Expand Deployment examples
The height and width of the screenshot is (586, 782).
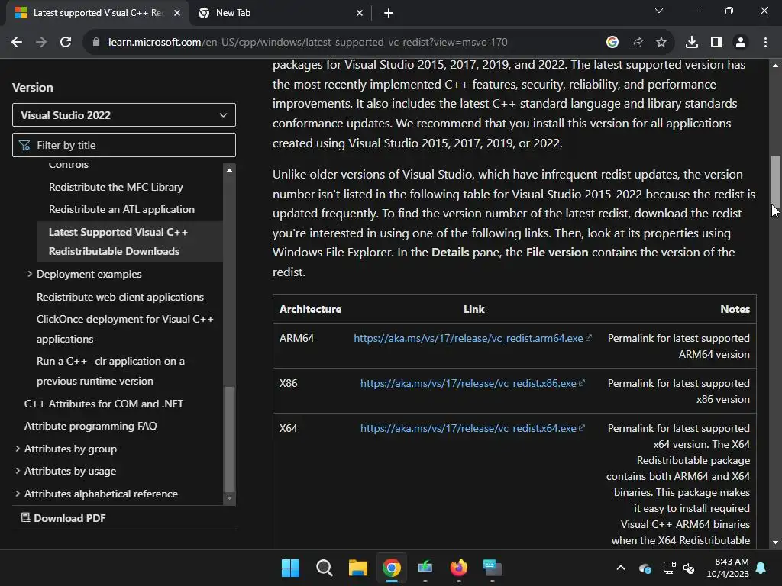pyautogui.click(x=30, y=274)
